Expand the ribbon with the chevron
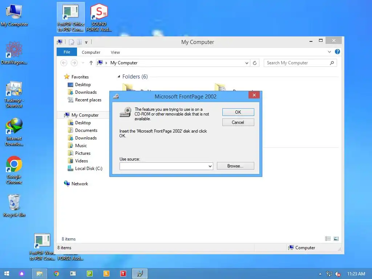Screen dimensions: 372x279 pos(329,52)
